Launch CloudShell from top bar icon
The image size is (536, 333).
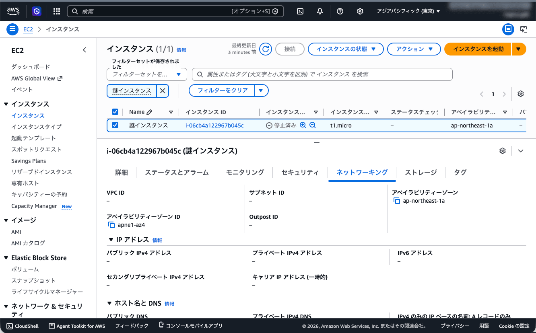[x=300, y=11]
